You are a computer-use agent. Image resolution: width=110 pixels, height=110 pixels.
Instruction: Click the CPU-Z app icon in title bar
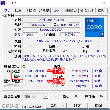point(3,3)
